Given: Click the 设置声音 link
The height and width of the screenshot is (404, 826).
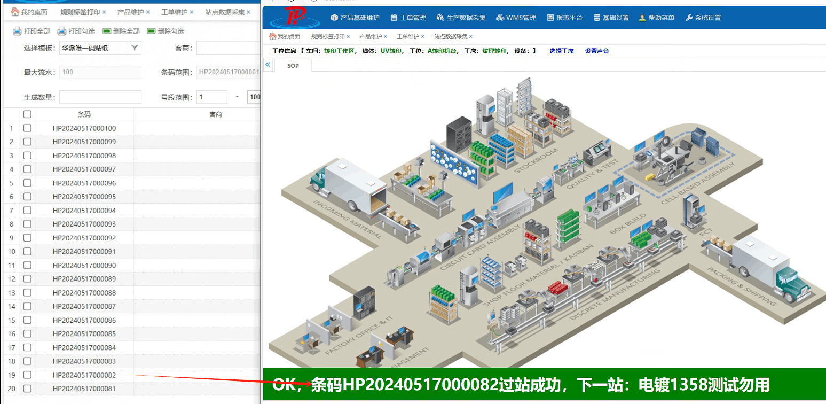Looking at the screenshot, I should pyautogui.click(x=597, y=51).
